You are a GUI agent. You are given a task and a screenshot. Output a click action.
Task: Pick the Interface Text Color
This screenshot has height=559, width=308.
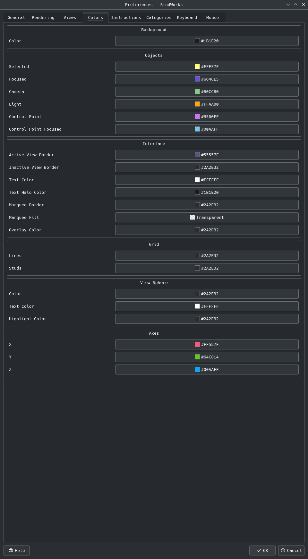[207, 180]
